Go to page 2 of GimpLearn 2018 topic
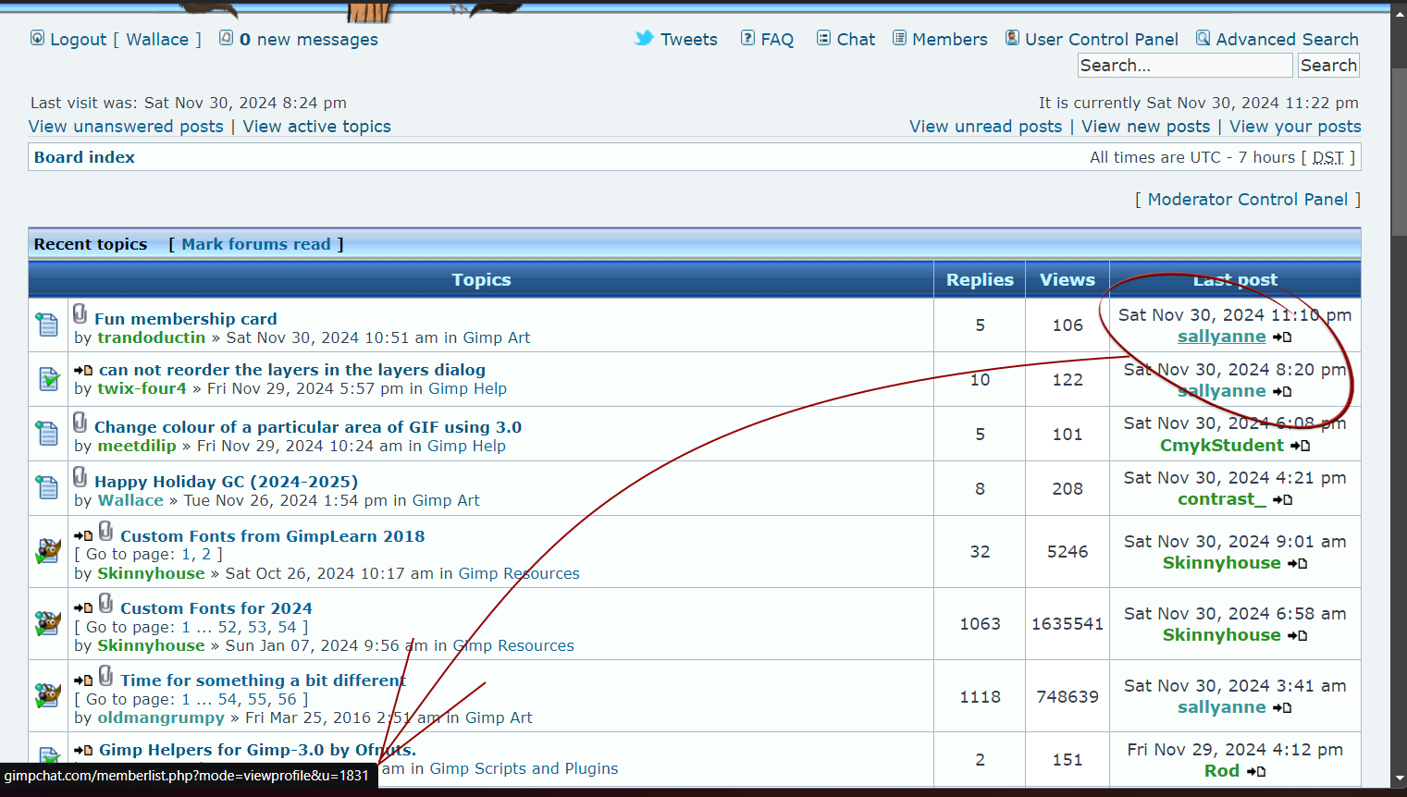The height and width of the screenshot is (797, 1407). (206, 555)
